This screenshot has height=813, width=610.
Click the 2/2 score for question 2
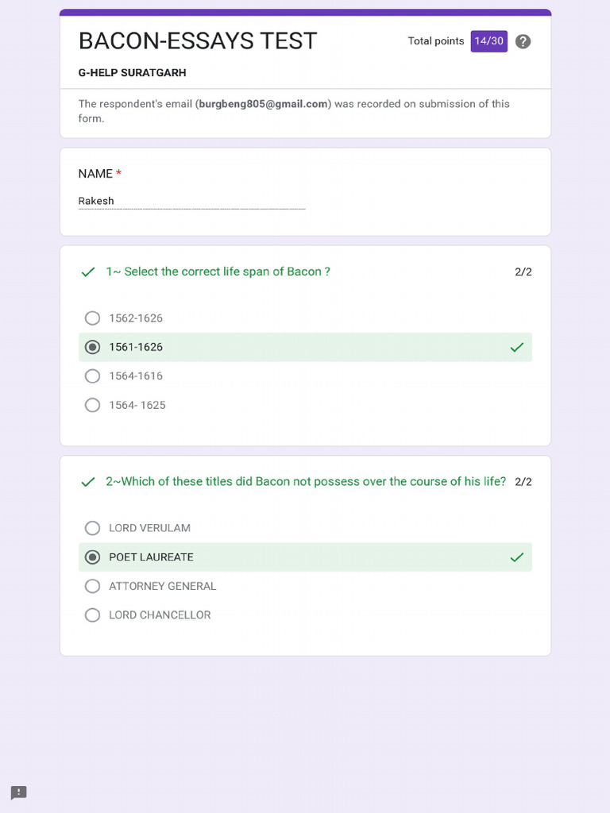(x=523, y=482)
